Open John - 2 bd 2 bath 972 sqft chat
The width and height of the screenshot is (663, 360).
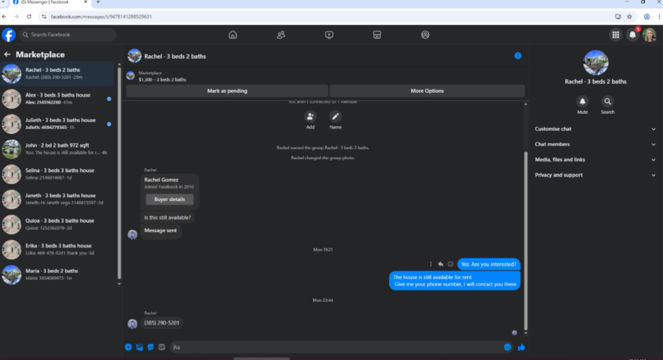(x=58, y=149)
